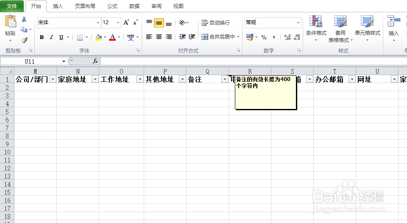The image size is (407, 223).
Task: Align text to bottom
Action: click(169, 23)
